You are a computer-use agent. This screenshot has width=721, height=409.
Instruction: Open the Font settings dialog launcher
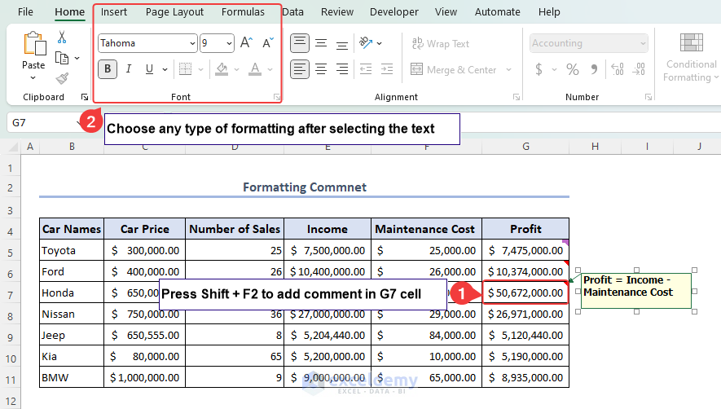(277, 97)
